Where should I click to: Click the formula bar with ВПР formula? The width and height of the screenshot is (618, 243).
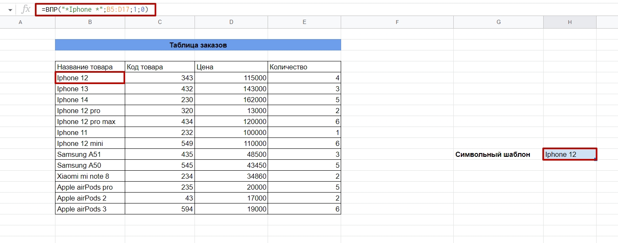click(95, 9)
